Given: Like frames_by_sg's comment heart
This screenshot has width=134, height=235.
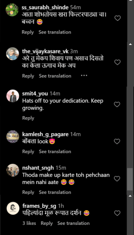Looking at the screenshot, I should click(117, 213).
